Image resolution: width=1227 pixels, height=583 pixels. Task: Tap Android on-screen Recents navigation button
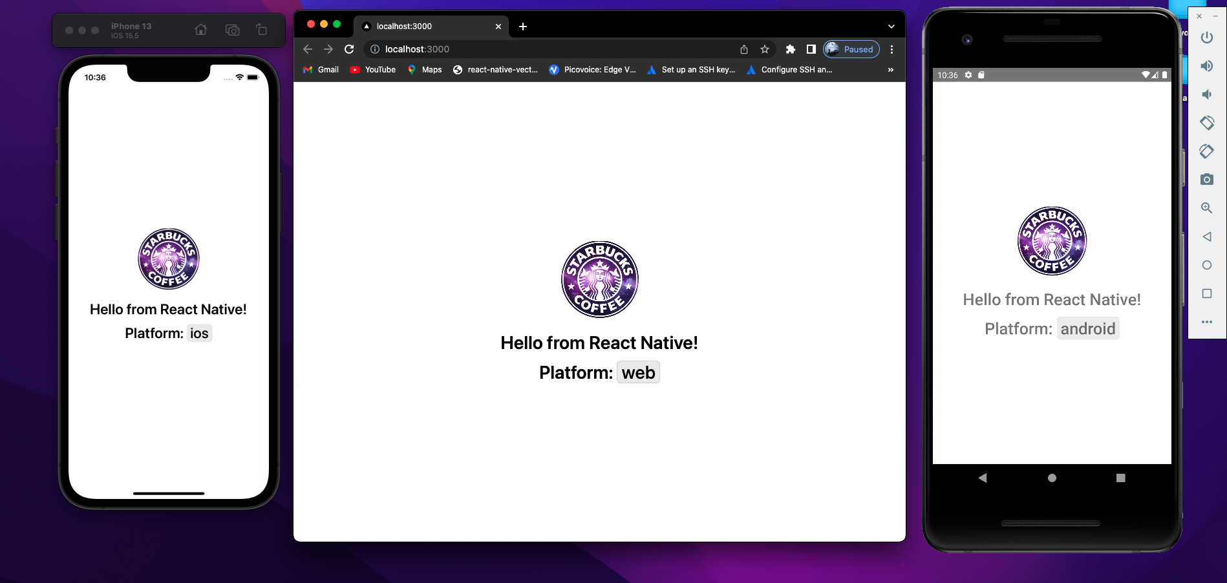1121,478
